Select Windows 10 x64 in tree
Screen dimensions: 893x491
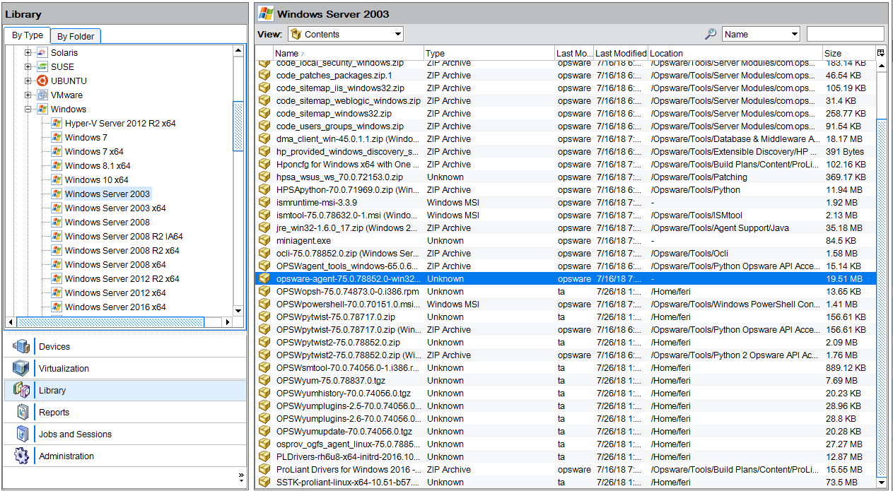[96, 179]
